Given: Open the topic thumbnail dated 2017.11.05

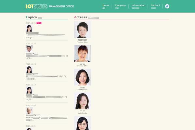Looking at the screenshot, I should coord(29,111).
